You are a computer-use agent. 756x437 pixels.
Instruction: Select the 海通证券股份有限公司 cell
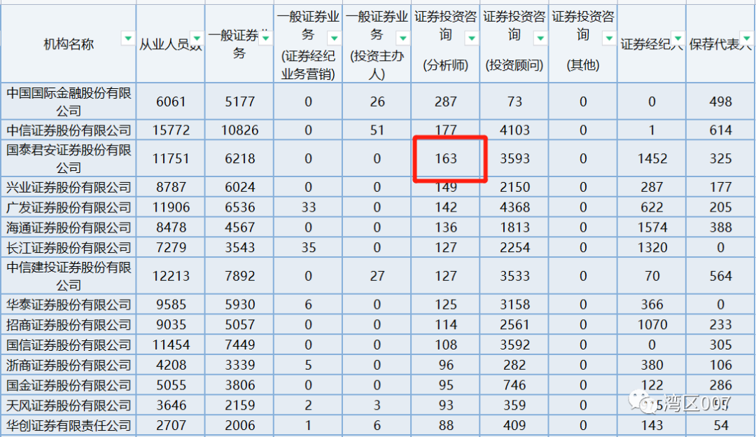click(x=69, y=227)
